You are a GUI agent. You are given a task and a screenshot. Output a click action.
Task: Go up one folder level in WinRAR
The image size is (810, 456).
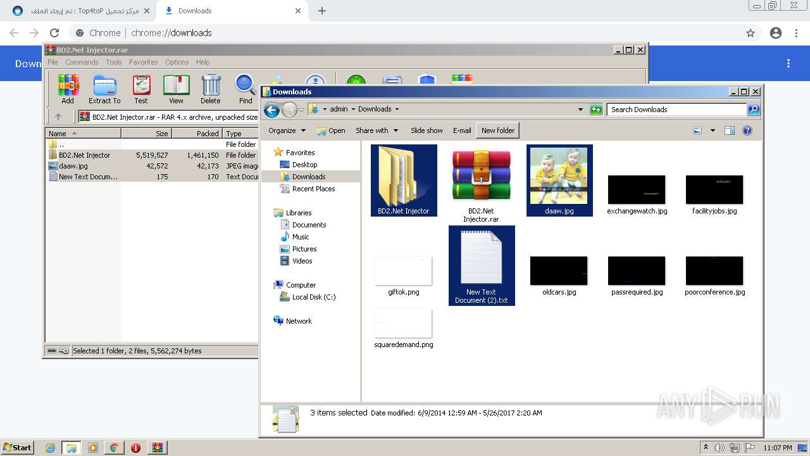[x=58, y=117]
